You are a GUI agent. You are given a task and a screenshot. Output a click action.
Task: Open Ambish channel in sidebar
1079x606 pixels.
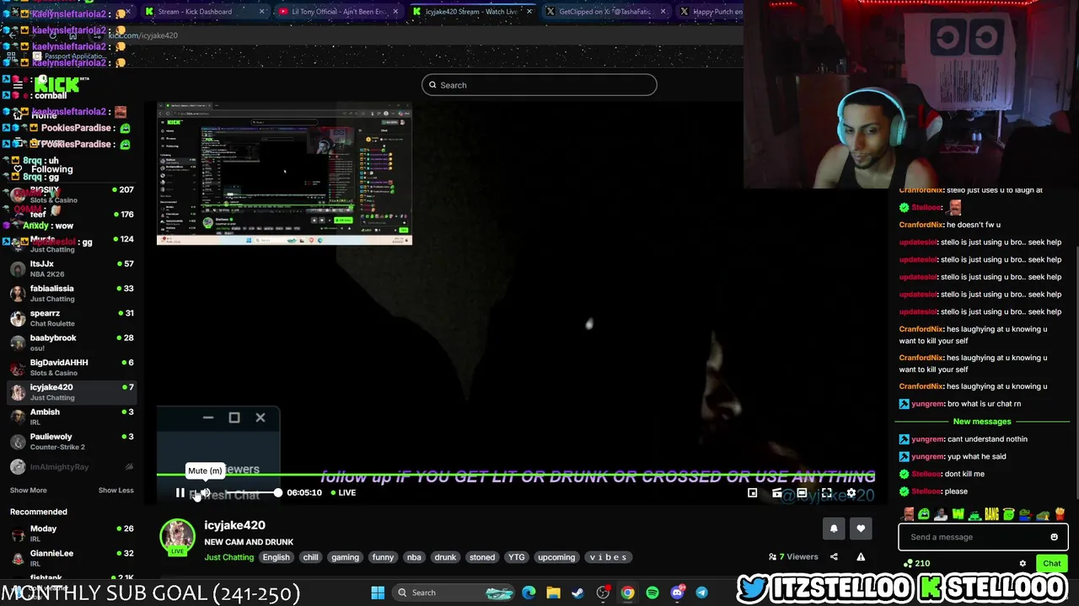71,417
